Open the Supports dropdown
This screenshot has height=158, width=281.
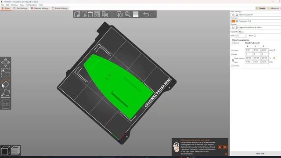point(259,32)
